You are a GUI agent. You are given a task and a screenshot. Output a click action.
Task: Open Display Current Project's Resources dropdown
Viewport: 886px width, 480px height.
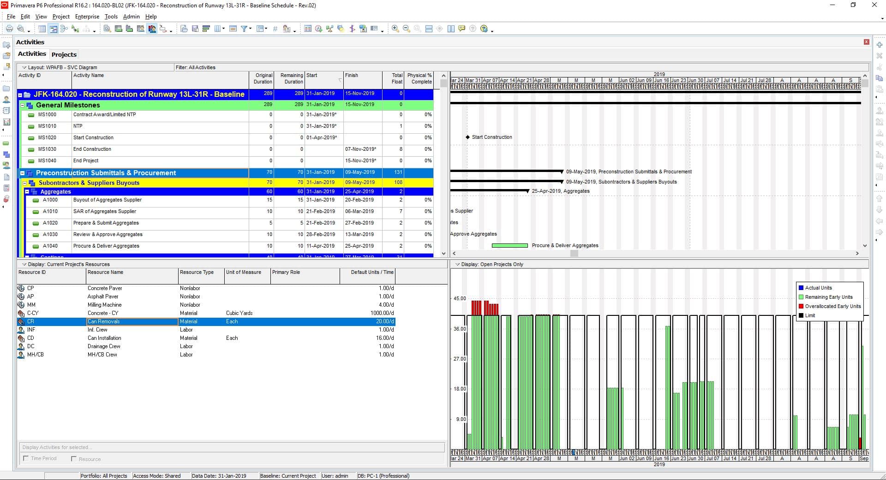[x=24, y=264]
